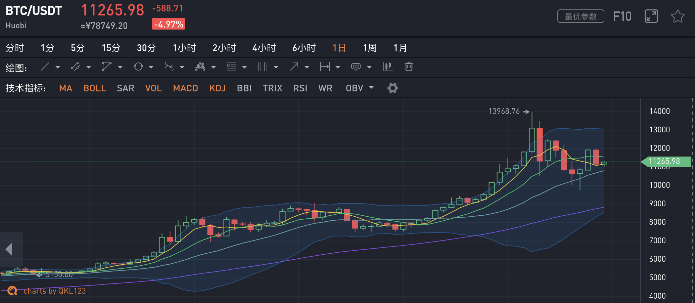The image size is (695, 303).
Task: Select the 1小时 interval
Action: tap(184, 48)
